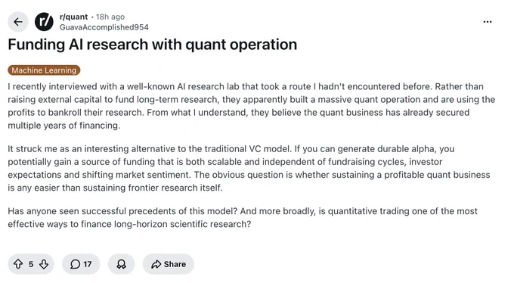This screenshot has height=283, width=514.
Task: Click the comment count 17
Action: pos(88,264)
